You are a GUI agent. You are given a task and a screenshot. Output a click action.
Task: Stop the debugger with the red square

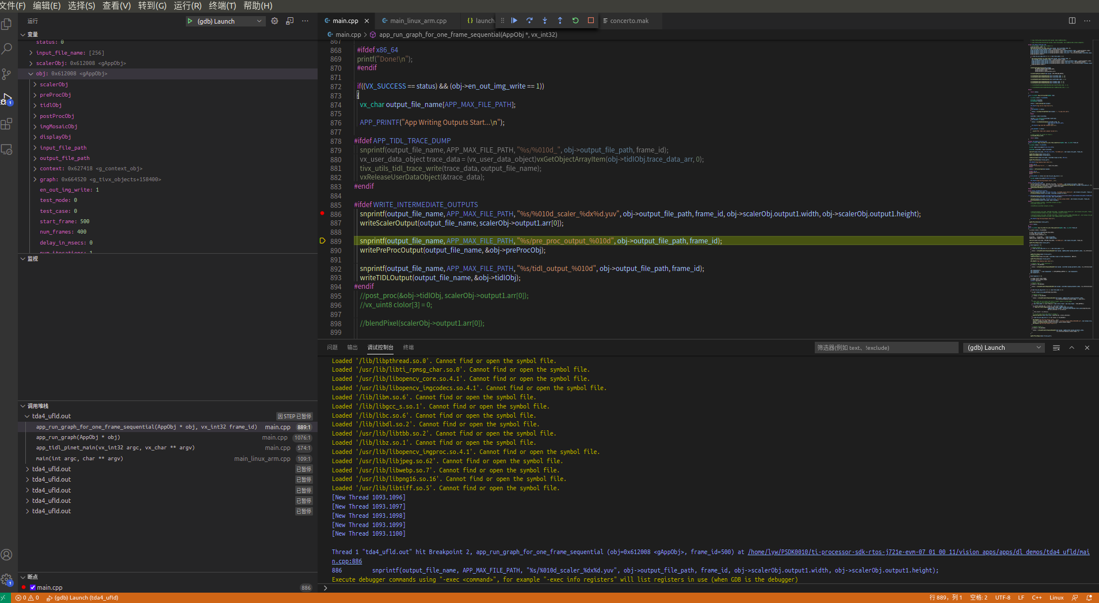pyautogui.click(x=590, y=21)
